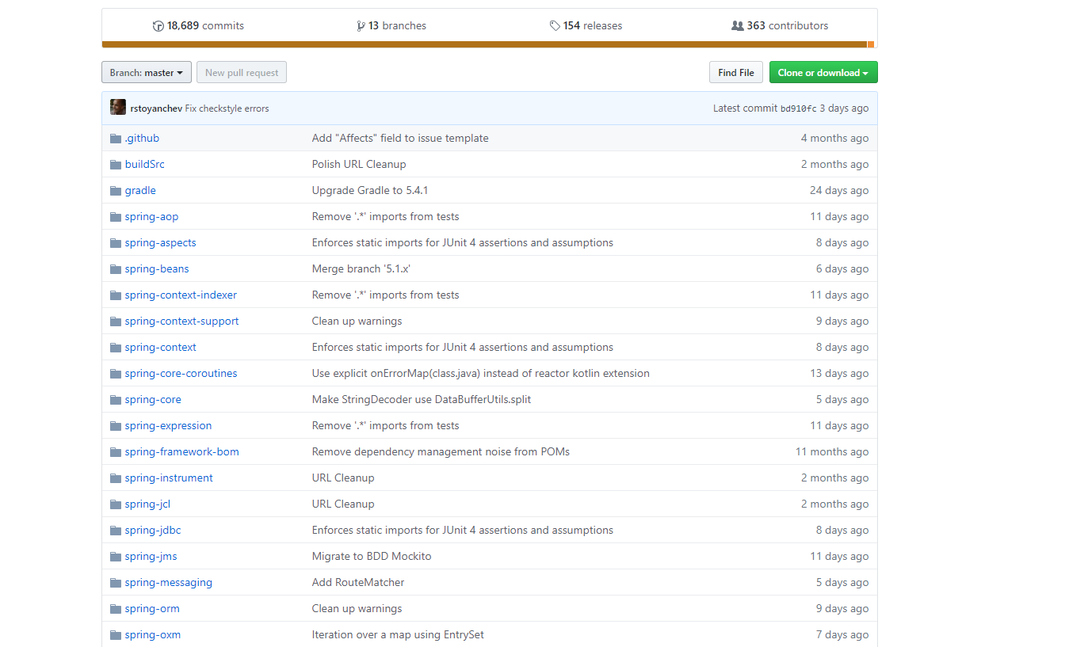The width and height of the screenshot is (1088, 647).
Task: Click the spring-jms folder icon
Action: [116, 557]
